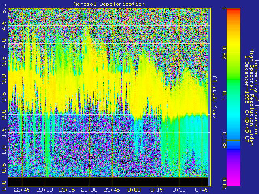This screenshot has height=194, width=259.
Task: Select the 23:00 time axis label
Action: click(x=45, y=190)
